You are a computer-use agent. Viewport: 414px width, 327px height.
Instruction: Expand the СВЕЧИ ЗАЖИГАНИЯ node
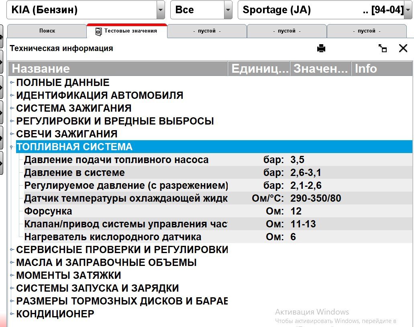point(12,134)
